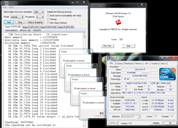Click the Stop button in Hyper PI
Screen dimensions: 178x128
click(x=20, y=22)
